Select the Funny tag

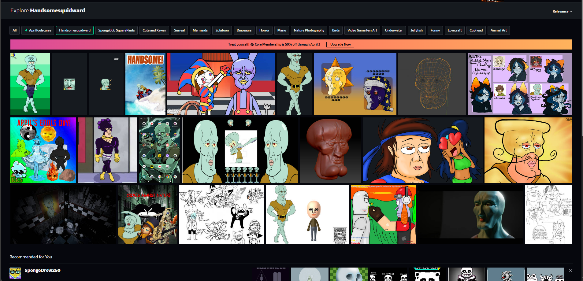click(x=435, y=30)
